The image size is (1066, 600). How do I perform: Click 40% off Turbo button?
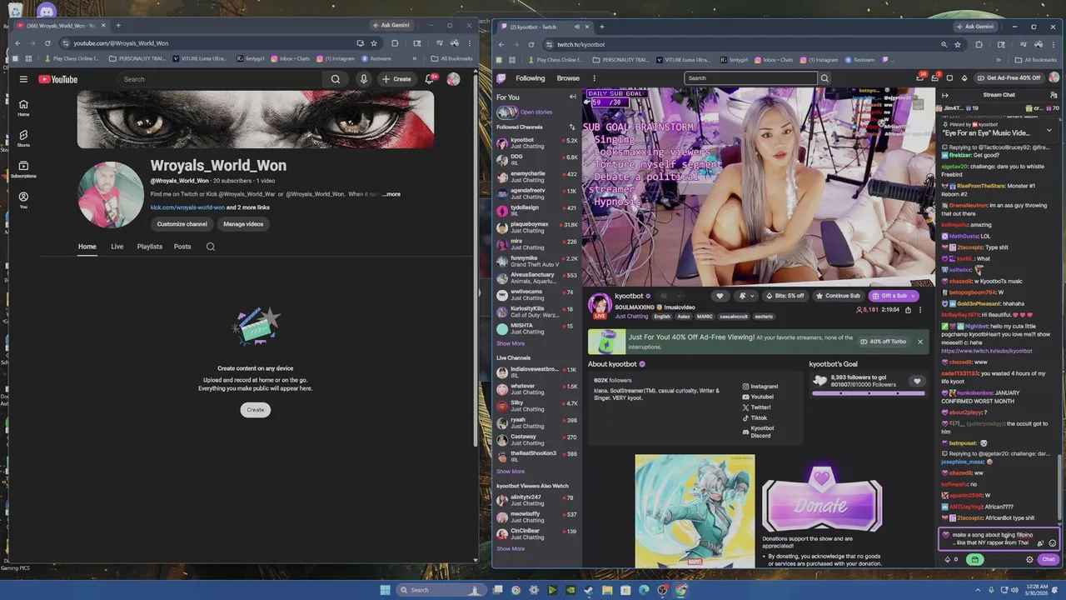point(884,342)
